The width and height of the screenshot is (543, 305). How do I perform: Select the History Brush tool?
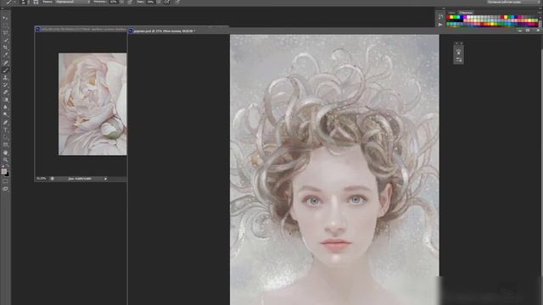[5, 85]
